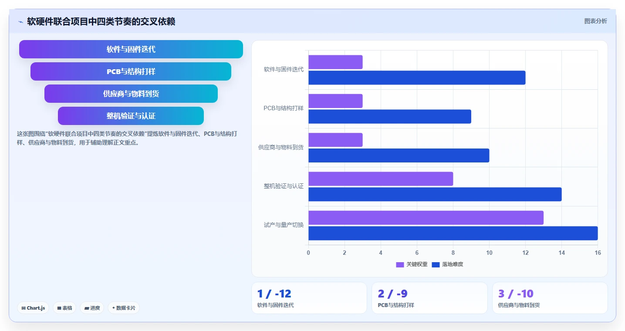Click the description paragraph under the funnel
625x331 pixels.
pyautogui.click(x=127, y=138)
